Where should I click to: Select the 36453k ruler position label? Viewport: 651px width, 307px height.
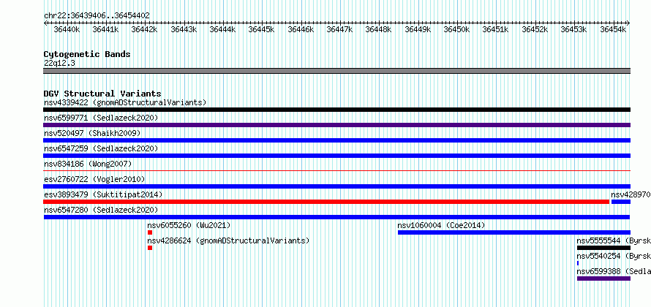(x=573, y=29)
